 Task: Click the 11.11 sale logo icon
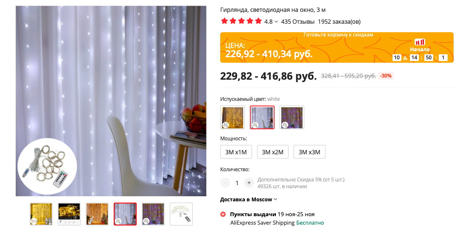[420, 42]
